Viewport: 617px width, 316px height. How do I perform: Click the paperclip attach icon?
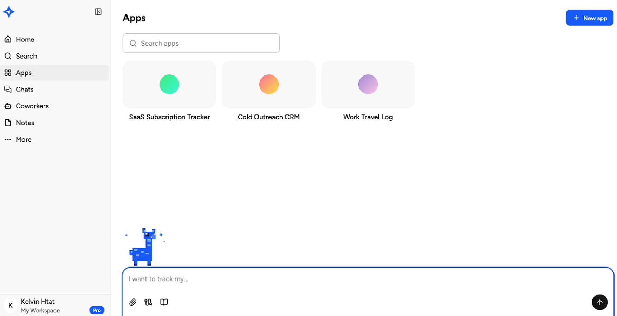pos(132,302)
